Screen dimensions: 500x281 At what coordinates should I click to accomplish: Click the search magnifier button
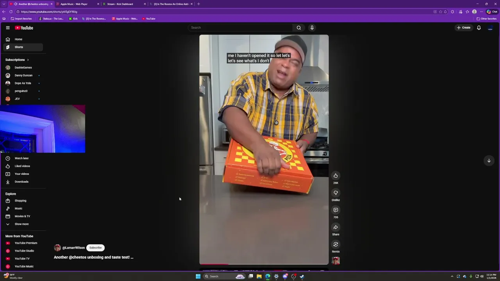pos(299,28)
